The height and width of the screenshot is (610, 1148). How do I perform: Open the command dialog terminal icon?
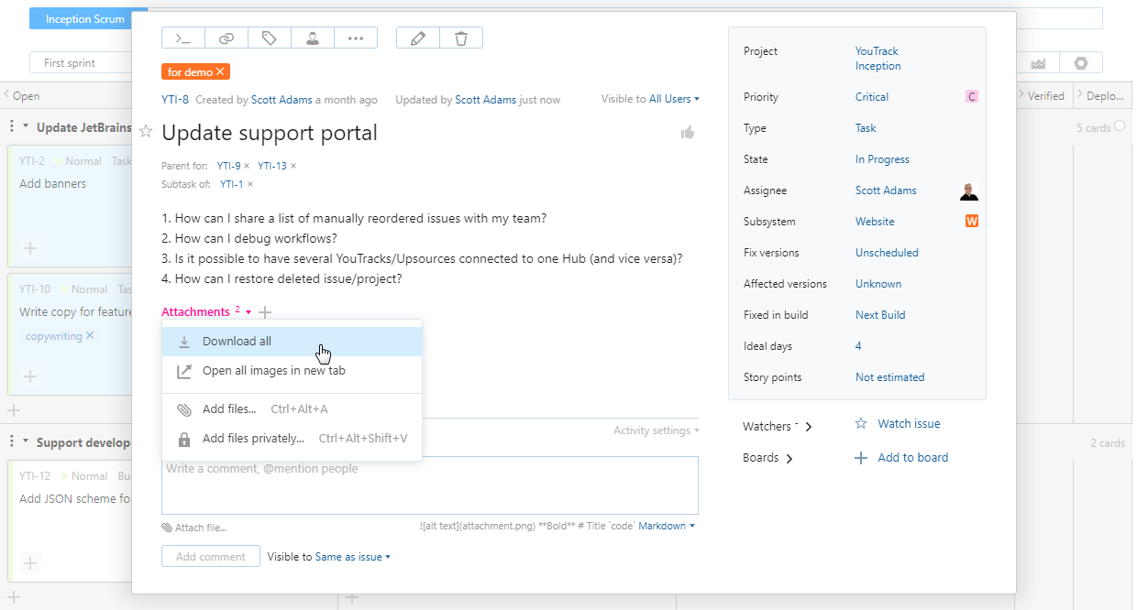coord(183,38)
